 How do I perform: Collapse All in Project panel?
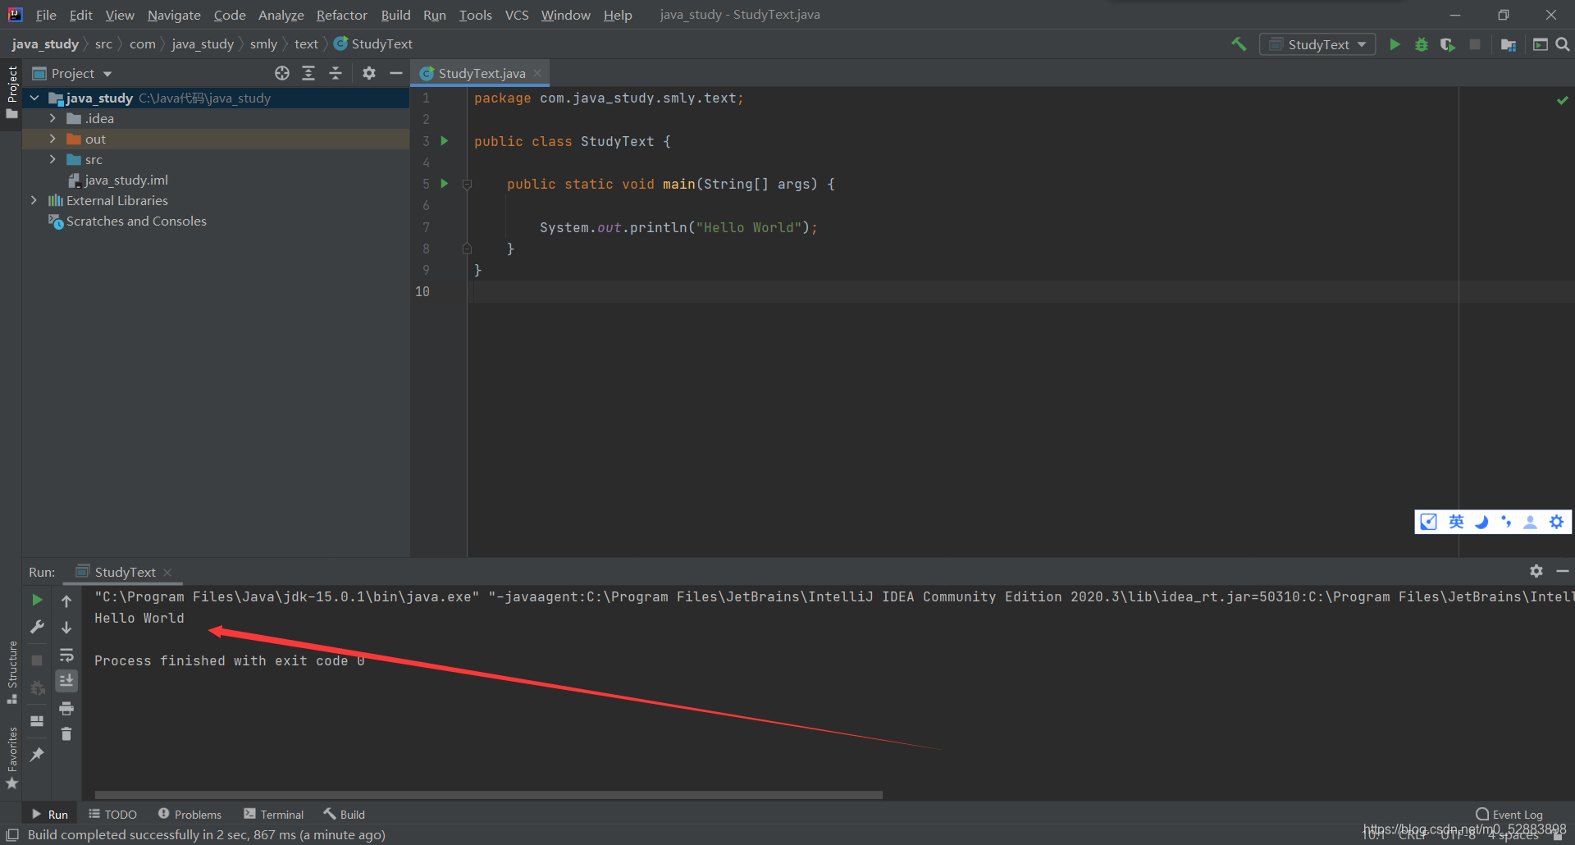pyautogui.click(x=336, y=73)
